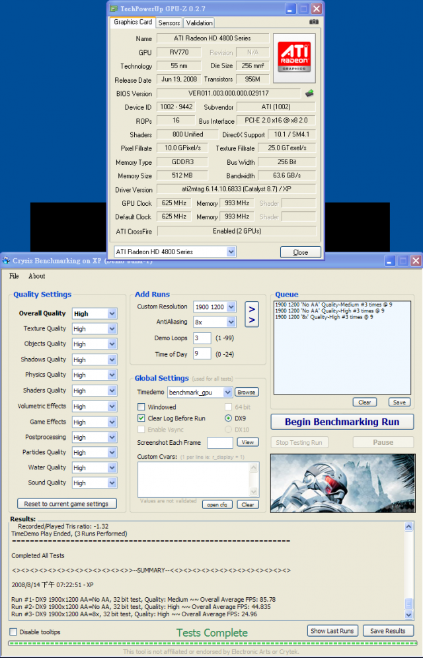
Task: Click the GPU-Z screenshot camera icon
Action: coord(314,22)
